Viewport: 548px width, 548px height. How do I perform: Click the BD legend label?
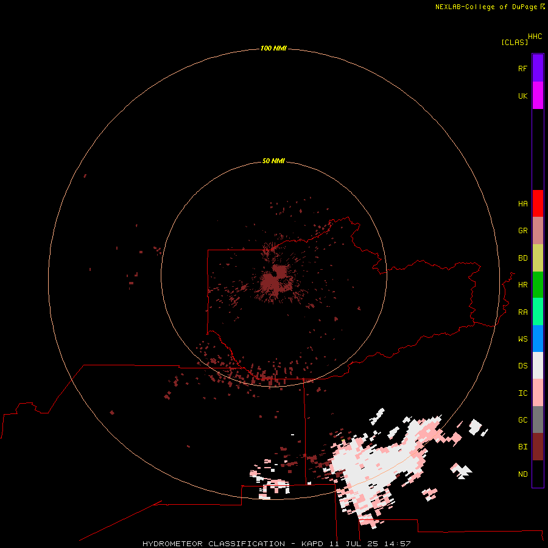pos(523,258)
